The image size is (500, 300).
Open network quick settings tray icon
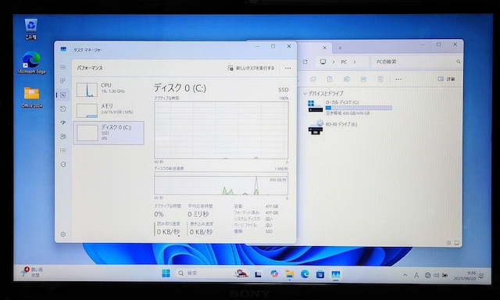click(428, 275)
